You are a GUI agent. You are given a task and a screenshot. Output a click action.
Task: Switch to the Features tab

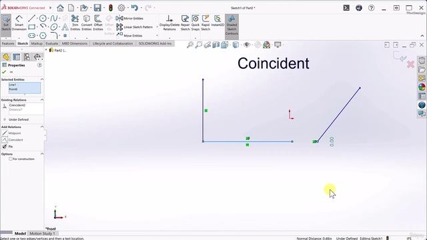[8, 43]
